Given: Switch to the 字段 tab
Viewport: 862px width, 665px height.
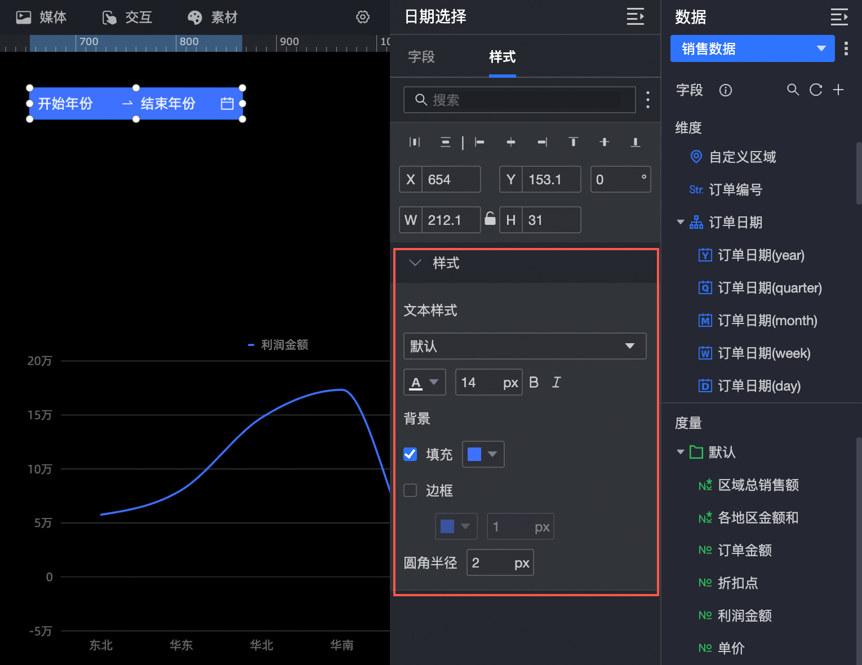Looking at the screenshot, I should [421, 57].
